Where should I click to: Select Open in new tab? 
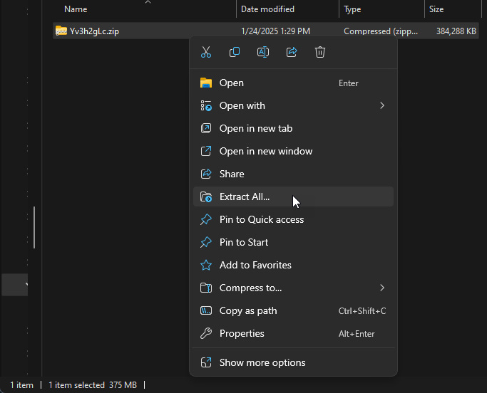[255, 128]
